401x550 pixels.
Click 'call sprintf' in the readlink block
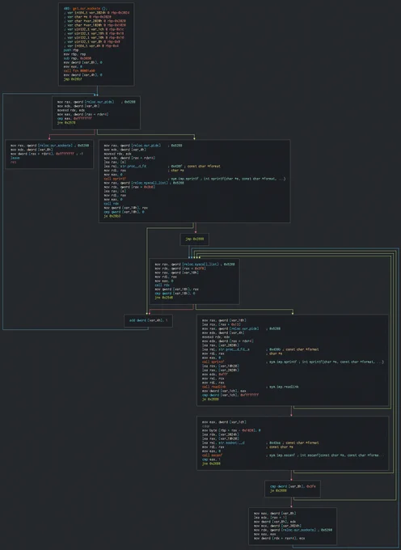click(x=213, y=362)
